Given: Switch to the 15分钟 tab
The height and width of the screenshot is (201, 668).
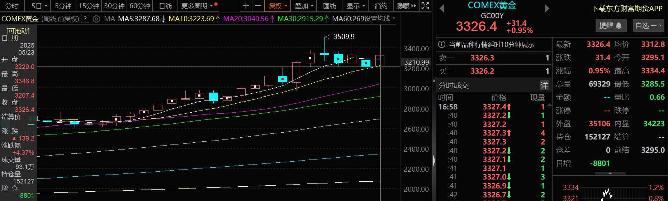Looking at the screenshot, I should click(89, 6).
